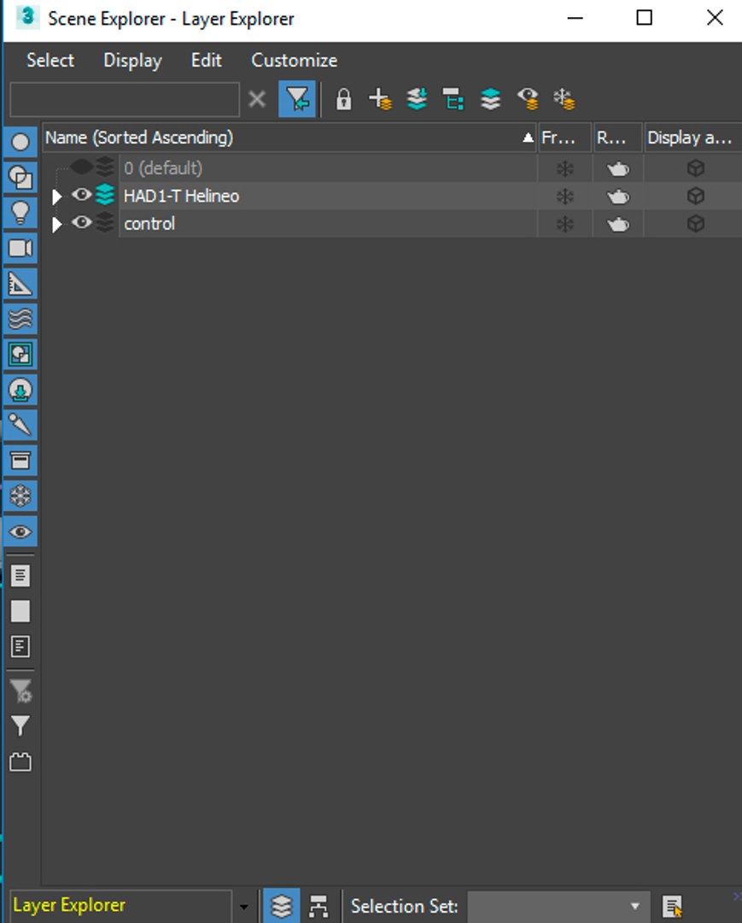Hide the HAD1-T Helineo layer
This screenshot has height=923, width=742.
pyautogui.click(x=82, y=194)
